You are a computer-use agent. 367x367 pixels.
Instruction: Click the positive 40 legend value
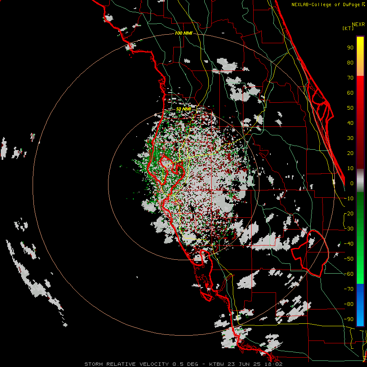pyautogui.click(x=350, y=123)
